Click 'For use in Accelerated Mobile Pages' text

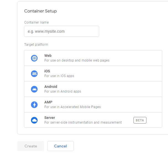pyautogui.click(x=72, y=107)
